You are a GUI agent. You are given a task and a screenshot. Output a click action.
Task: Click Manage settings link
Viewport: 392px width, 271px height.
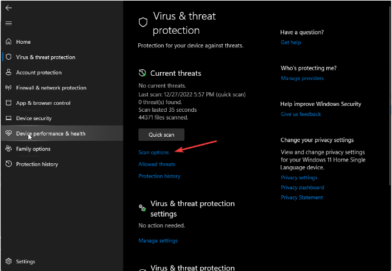pos(158,241)
